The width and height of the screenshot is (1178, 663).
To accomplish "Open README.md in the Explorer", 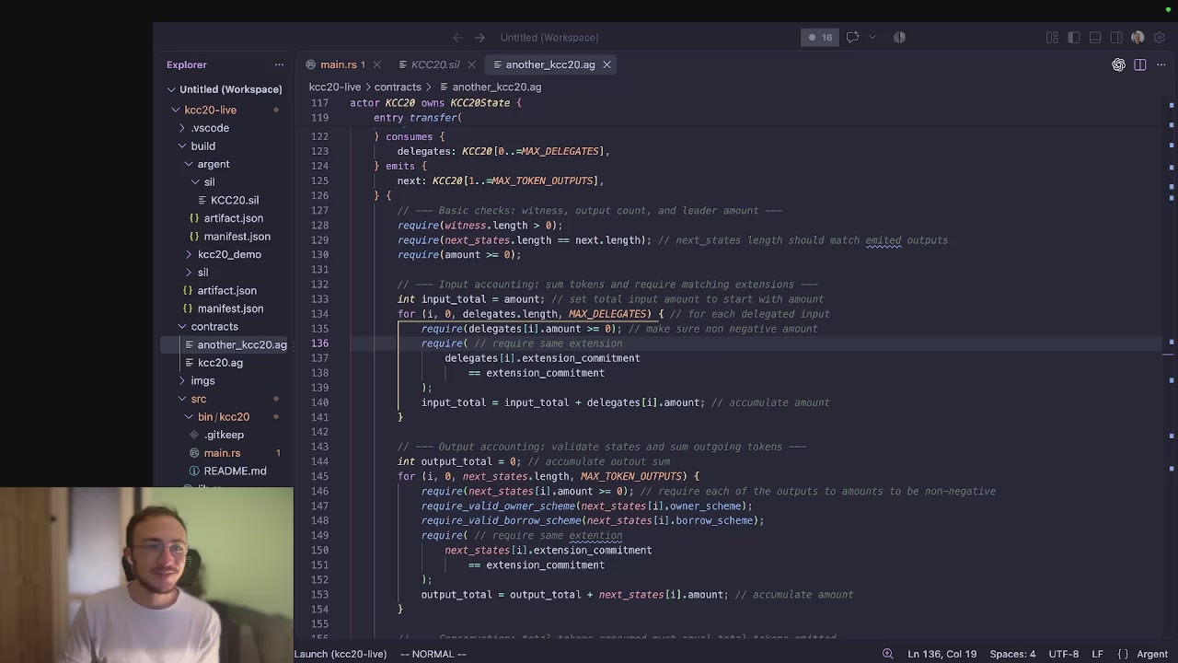I will [235, 471].
